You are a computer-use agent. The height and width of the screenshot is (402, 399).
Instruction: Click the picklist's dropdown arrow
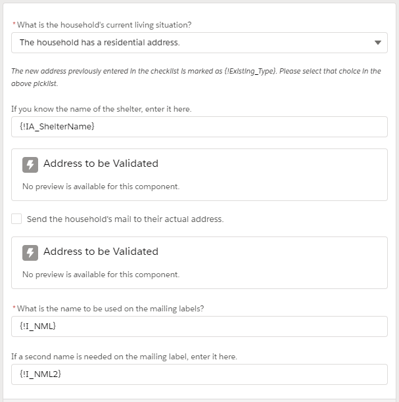(x=377, y=43)
